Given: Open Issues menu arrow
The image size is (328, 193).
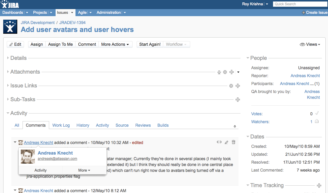Looking at the screenshot, I should 72,13.
